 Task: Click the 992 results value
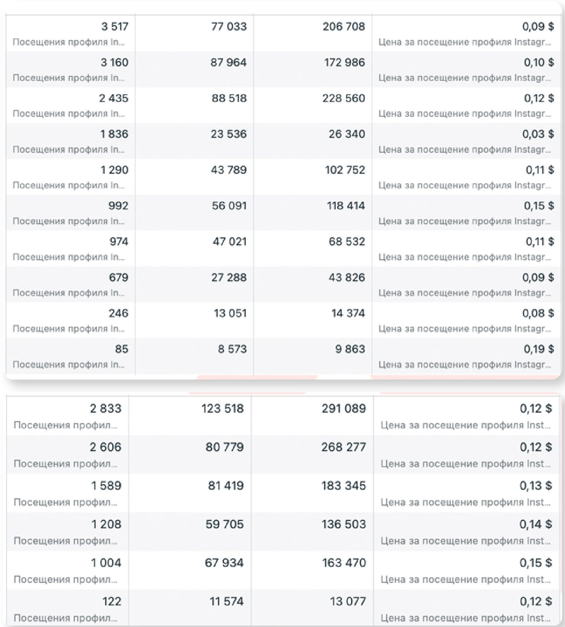pyautogui.click(x=118, y=206)
